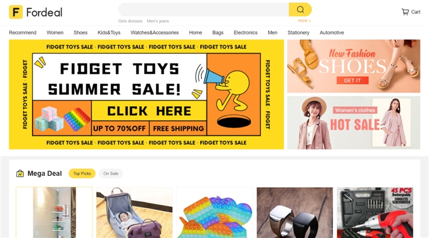Image resolution: width=429 pixels, height=238 pixels.
Task: Select the Top Picks tab
Action: click(82, 174)
